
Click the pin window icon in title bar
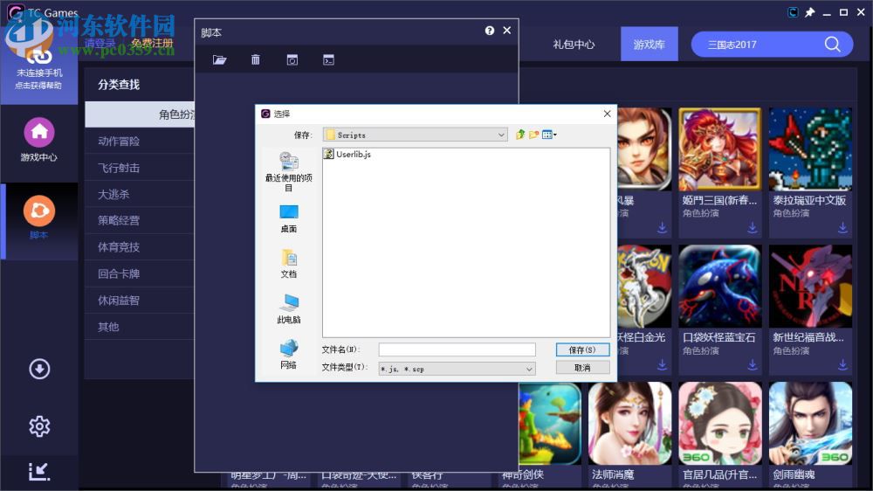(x=810, y=12)
